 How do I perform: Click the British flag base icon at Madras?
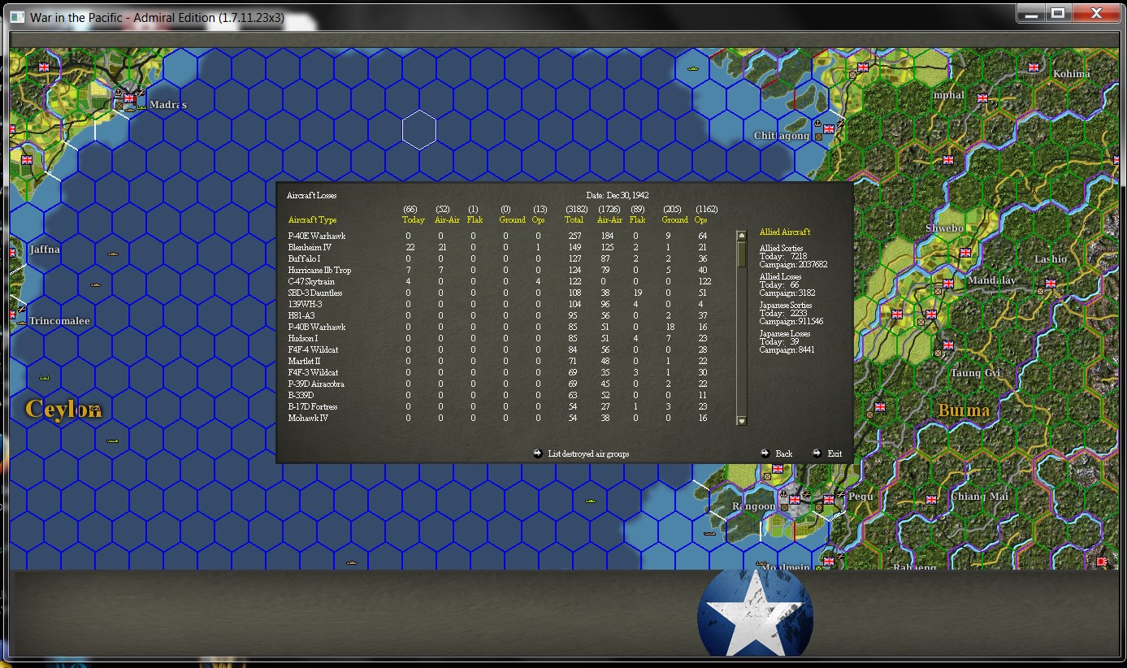[x=128, y=98]
